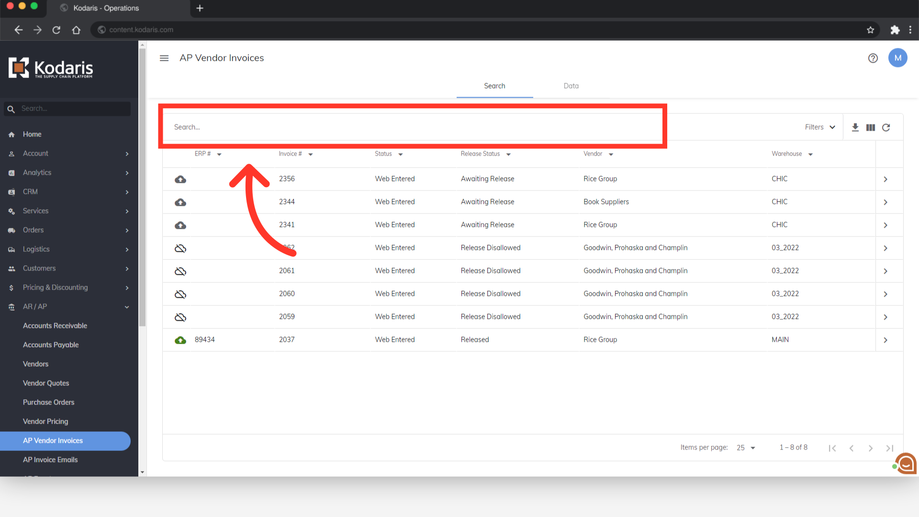The height and width of the screenshot is (517, 919).
Task: Open Release Status column sort arrow
Action: [x=508, y=154]
